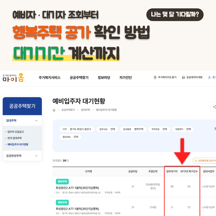This screenshot has width=216, height=216.
Task: Click the share icon button
Action: click(x=213, y=107)
